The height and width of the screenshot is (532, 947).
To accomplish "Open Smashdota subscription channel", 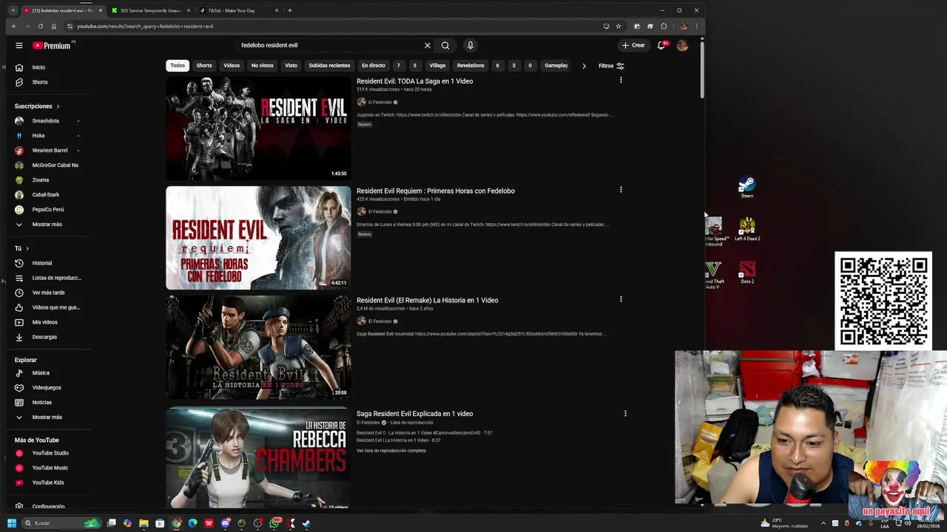I will point(46,121).
